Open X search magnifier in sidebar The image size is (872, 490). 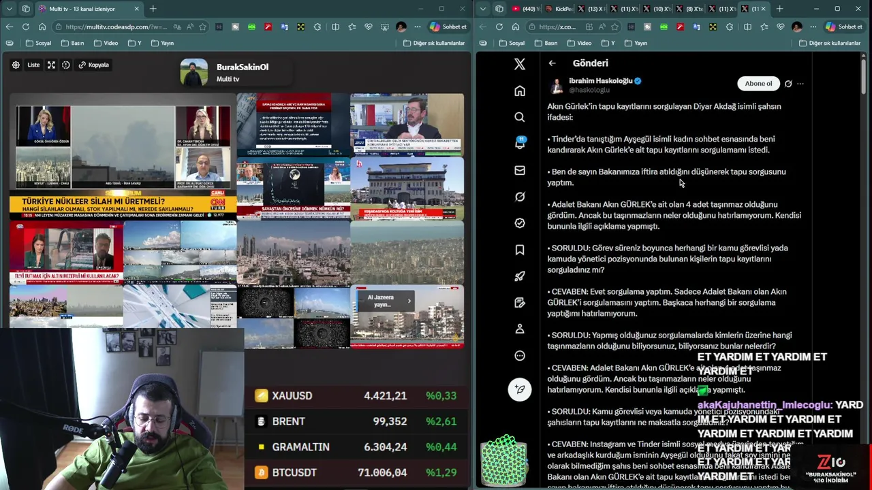[x=520, y=117]
